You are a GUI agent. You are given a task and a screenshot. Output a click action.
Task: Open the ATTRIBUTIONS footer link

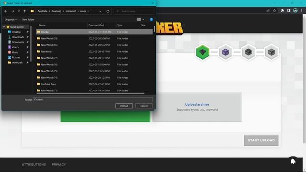tap(34, 164)
